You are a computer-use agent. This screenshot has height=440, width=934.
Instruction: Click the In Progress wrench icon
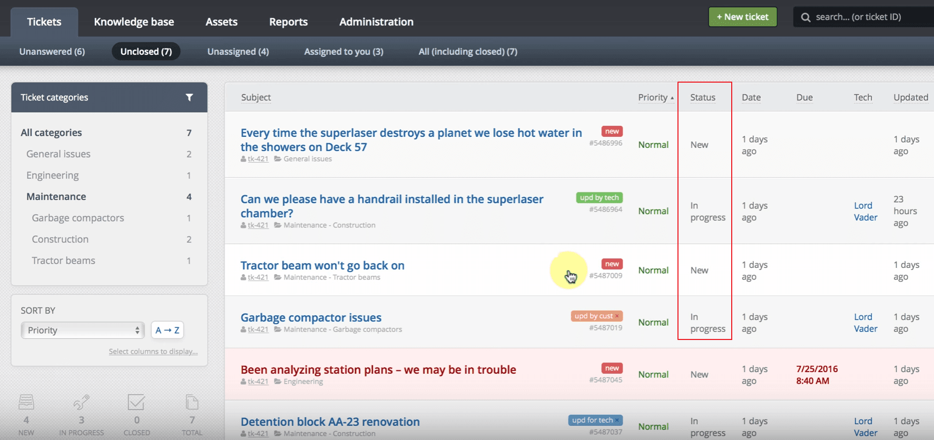[81, 403]
